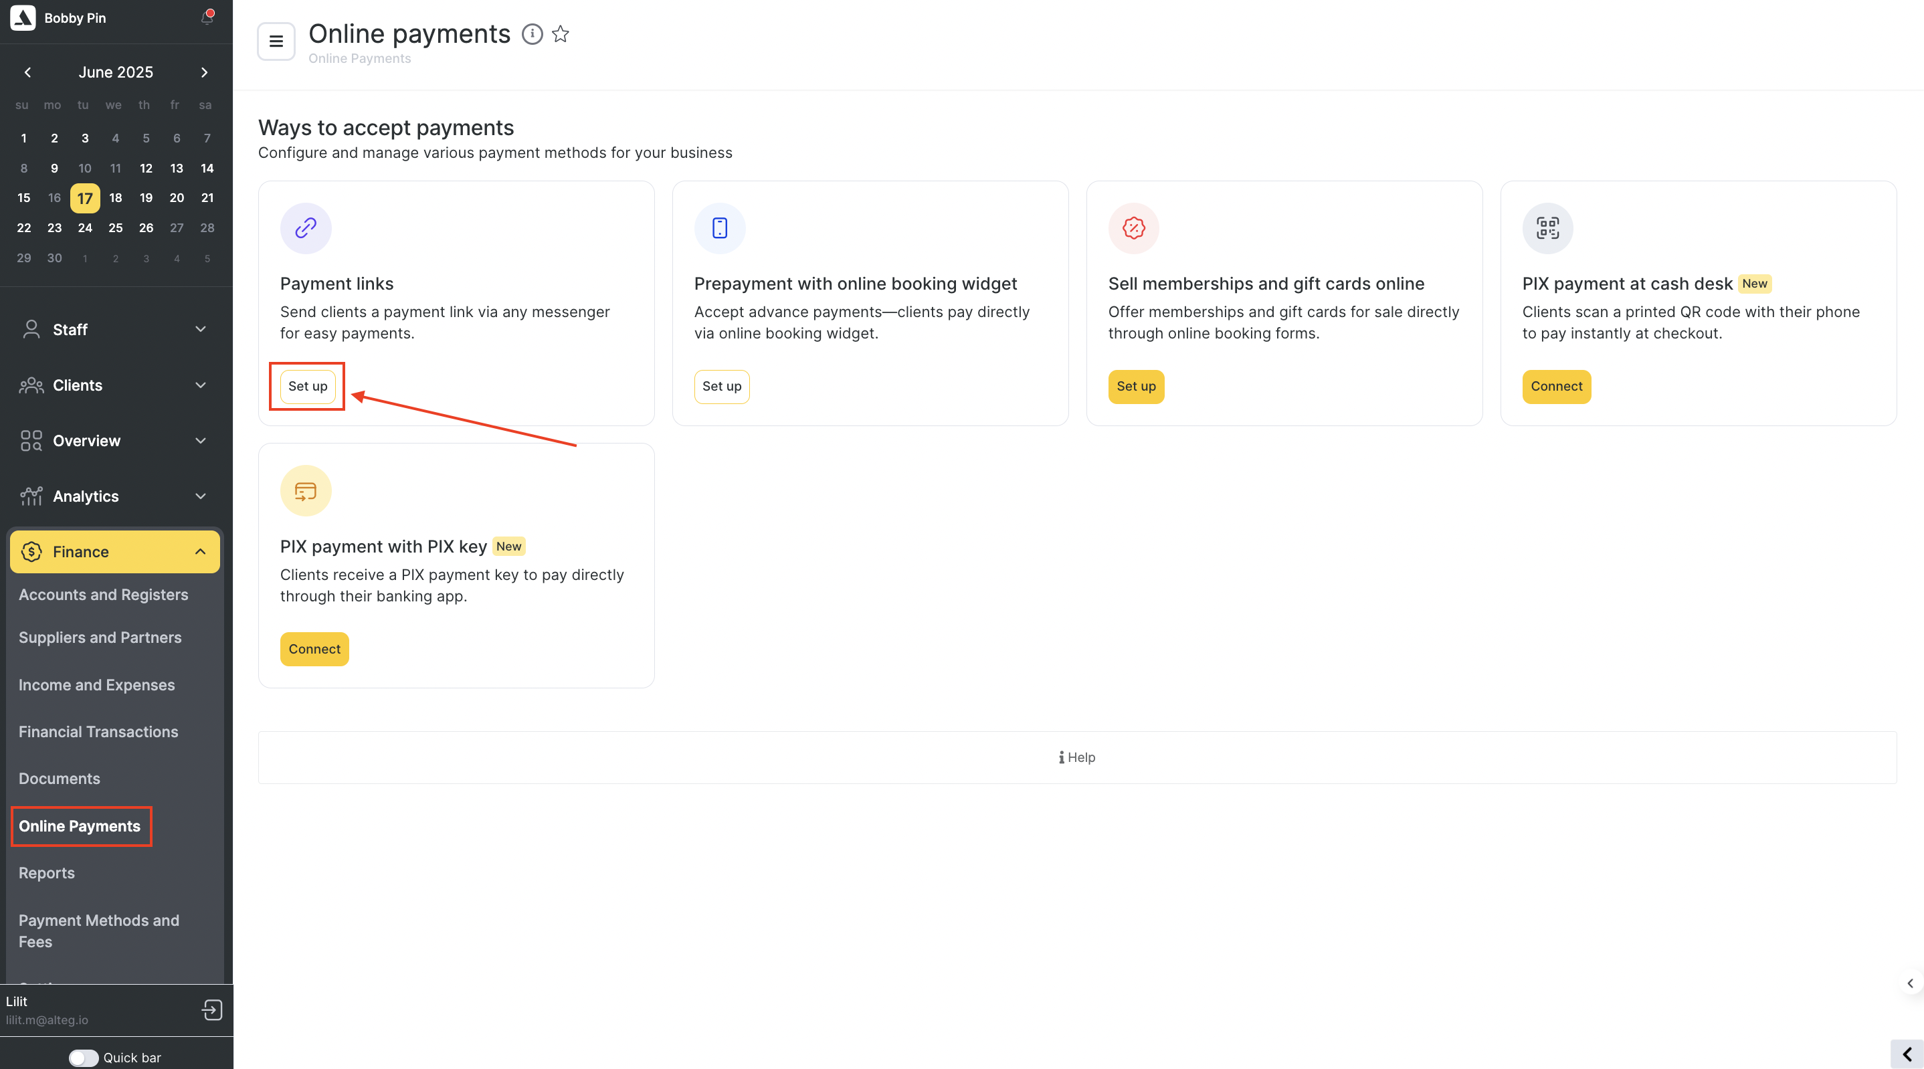Click the Bobby Pin business name

tap(75, 18)
